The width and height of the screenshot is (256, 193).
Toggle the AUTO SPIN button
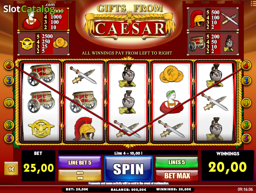click(x=80, y=175)
